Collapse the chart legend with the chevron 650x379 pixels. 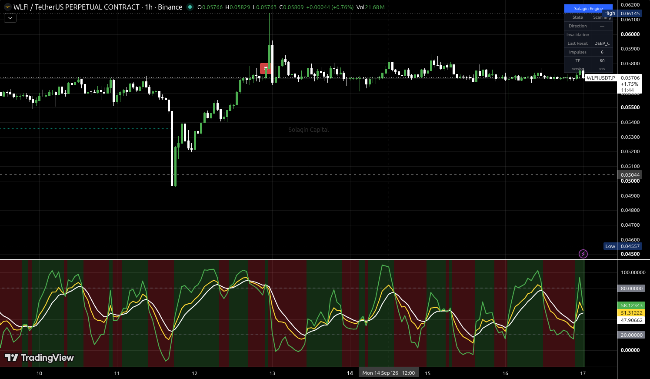coord(10,18)
